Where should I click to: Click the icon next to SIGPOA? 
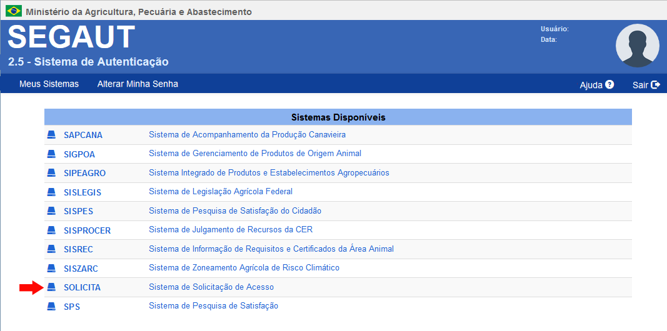(51, 154)
